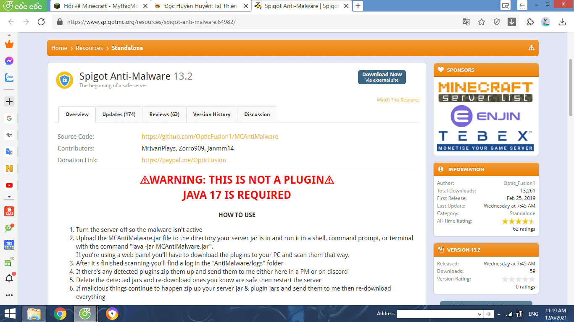Reload the current page

(x=41, y=22)
